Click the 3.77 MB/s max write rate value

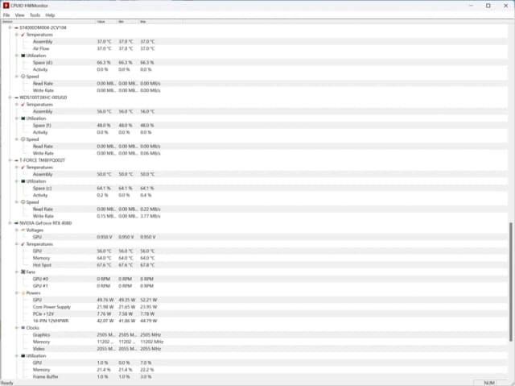point(150,216)
